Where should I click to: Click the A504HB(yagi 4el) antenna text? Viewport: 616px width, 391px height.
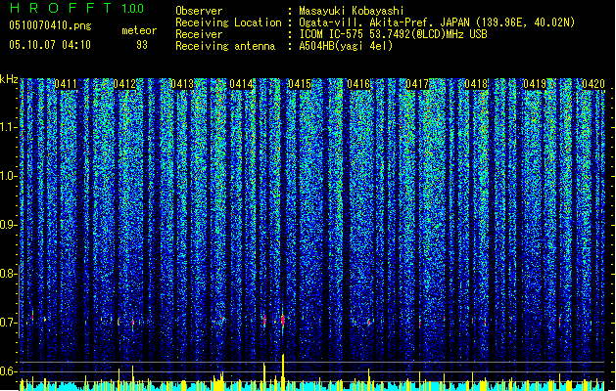tap(346, 46)
